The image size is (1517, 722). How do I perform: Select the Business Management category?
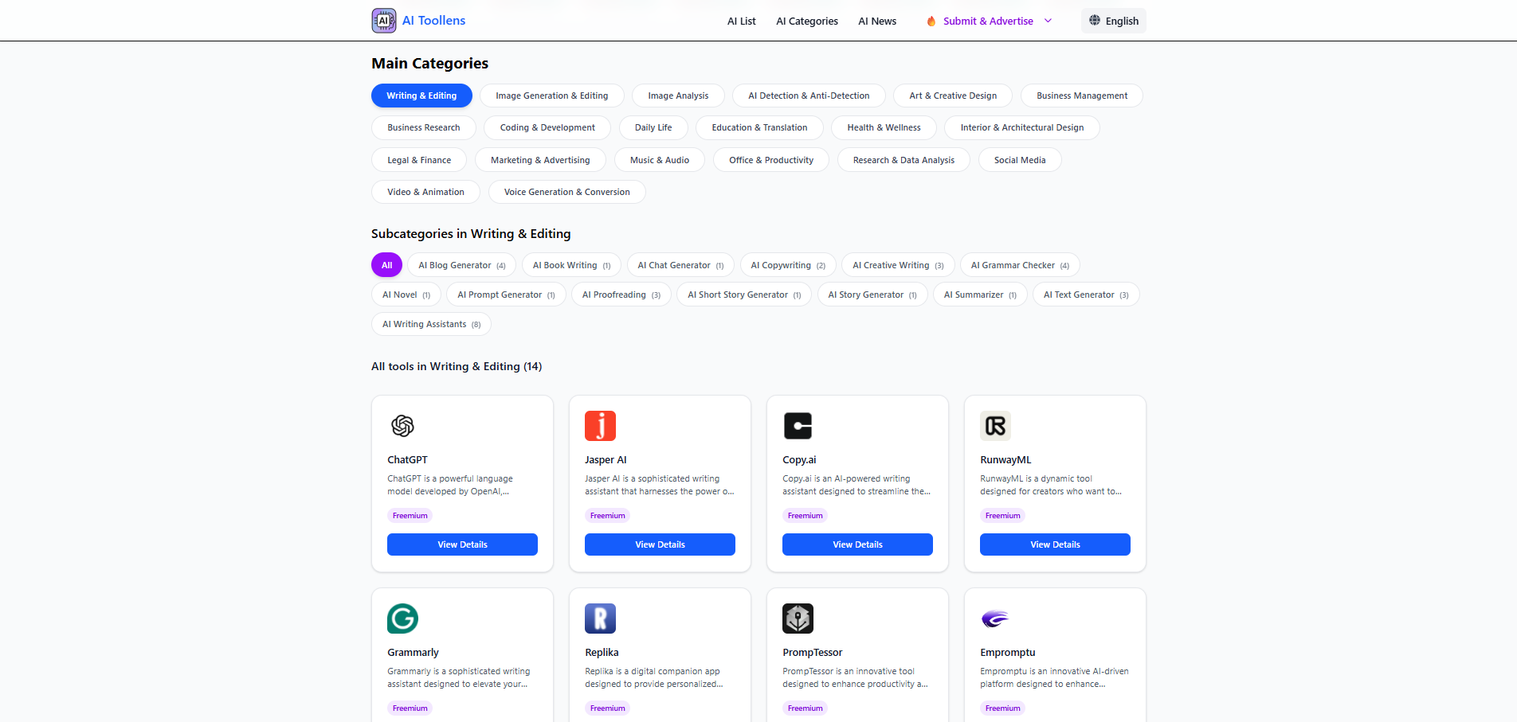1082,96
